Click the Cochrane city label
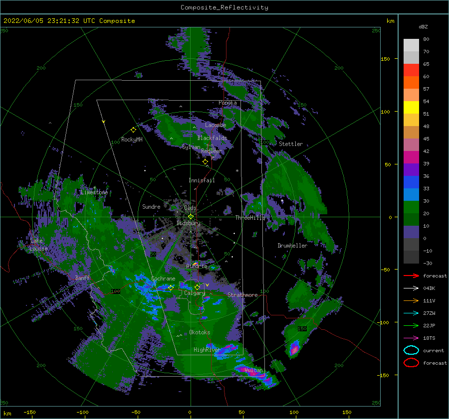The height and width of the screenshot is (419, 449). 163,279
